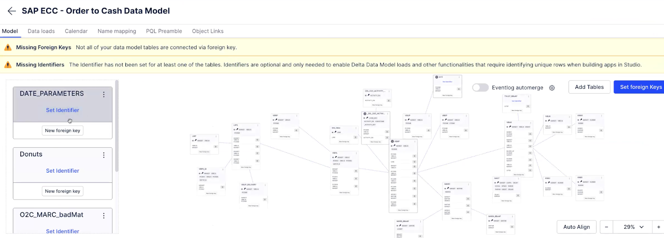Switch to the Data loads tab
This screenshot has height=238, width=664.
coord(41,31)
